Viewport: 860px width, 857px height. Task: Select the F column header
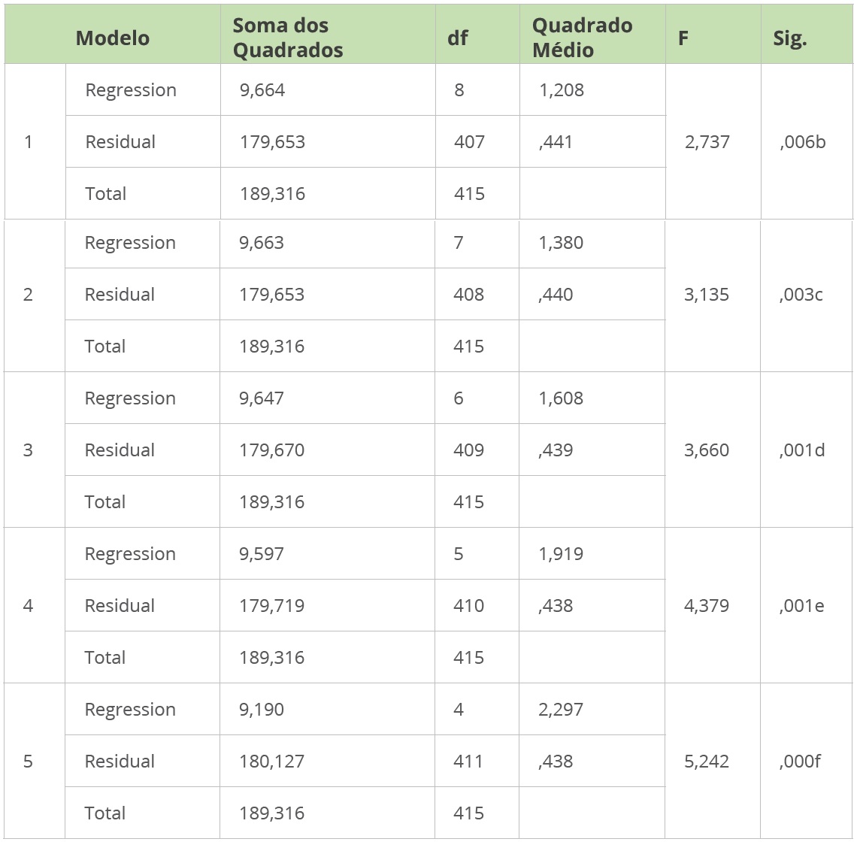click(683, 38)
